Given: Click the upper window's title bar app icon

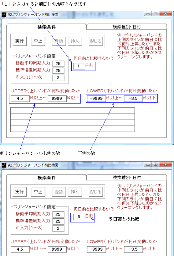Looking at the screenshot, I should 4,14.
